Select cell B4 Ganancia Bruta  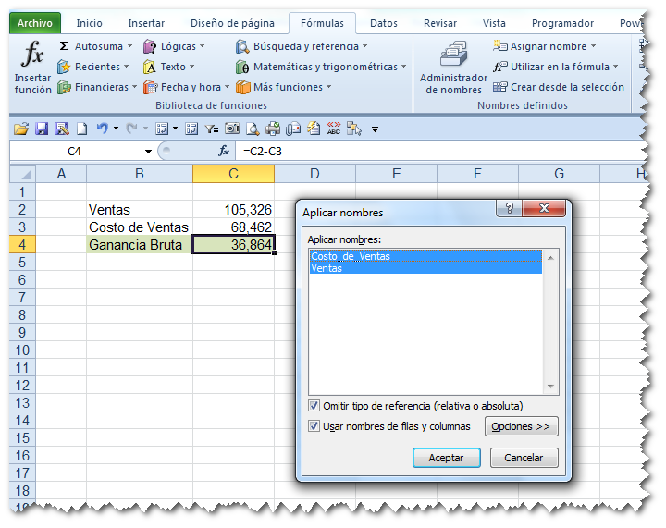[x=140, y=245]
